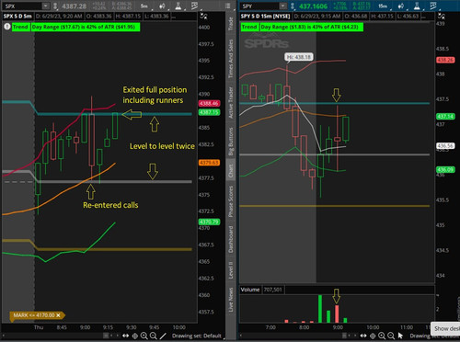Open Patterns icon on SPX chart

[x=194, y=6]
